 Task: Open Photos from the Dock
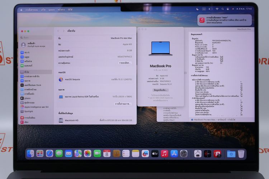[88, 154]
